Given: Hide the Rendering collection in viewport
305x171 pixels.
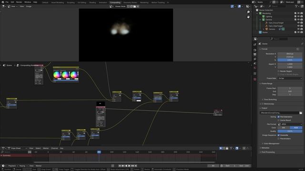Looking at the screenshot, I should pos(298,13).
